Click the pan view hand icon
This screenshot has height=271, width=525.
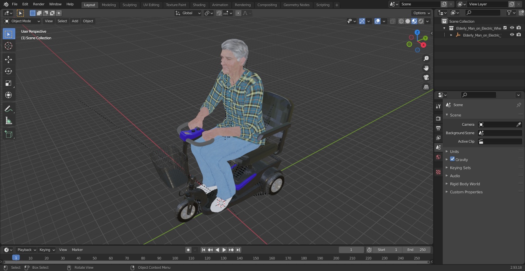coord(426,68)
